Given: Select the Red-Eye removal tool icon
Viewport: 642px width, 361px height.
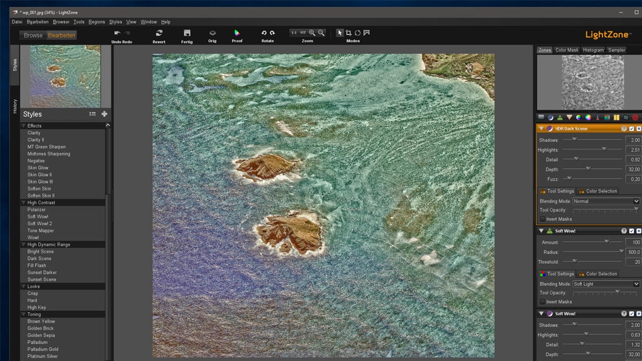Looking at the screenshot, I should [634, 117].
